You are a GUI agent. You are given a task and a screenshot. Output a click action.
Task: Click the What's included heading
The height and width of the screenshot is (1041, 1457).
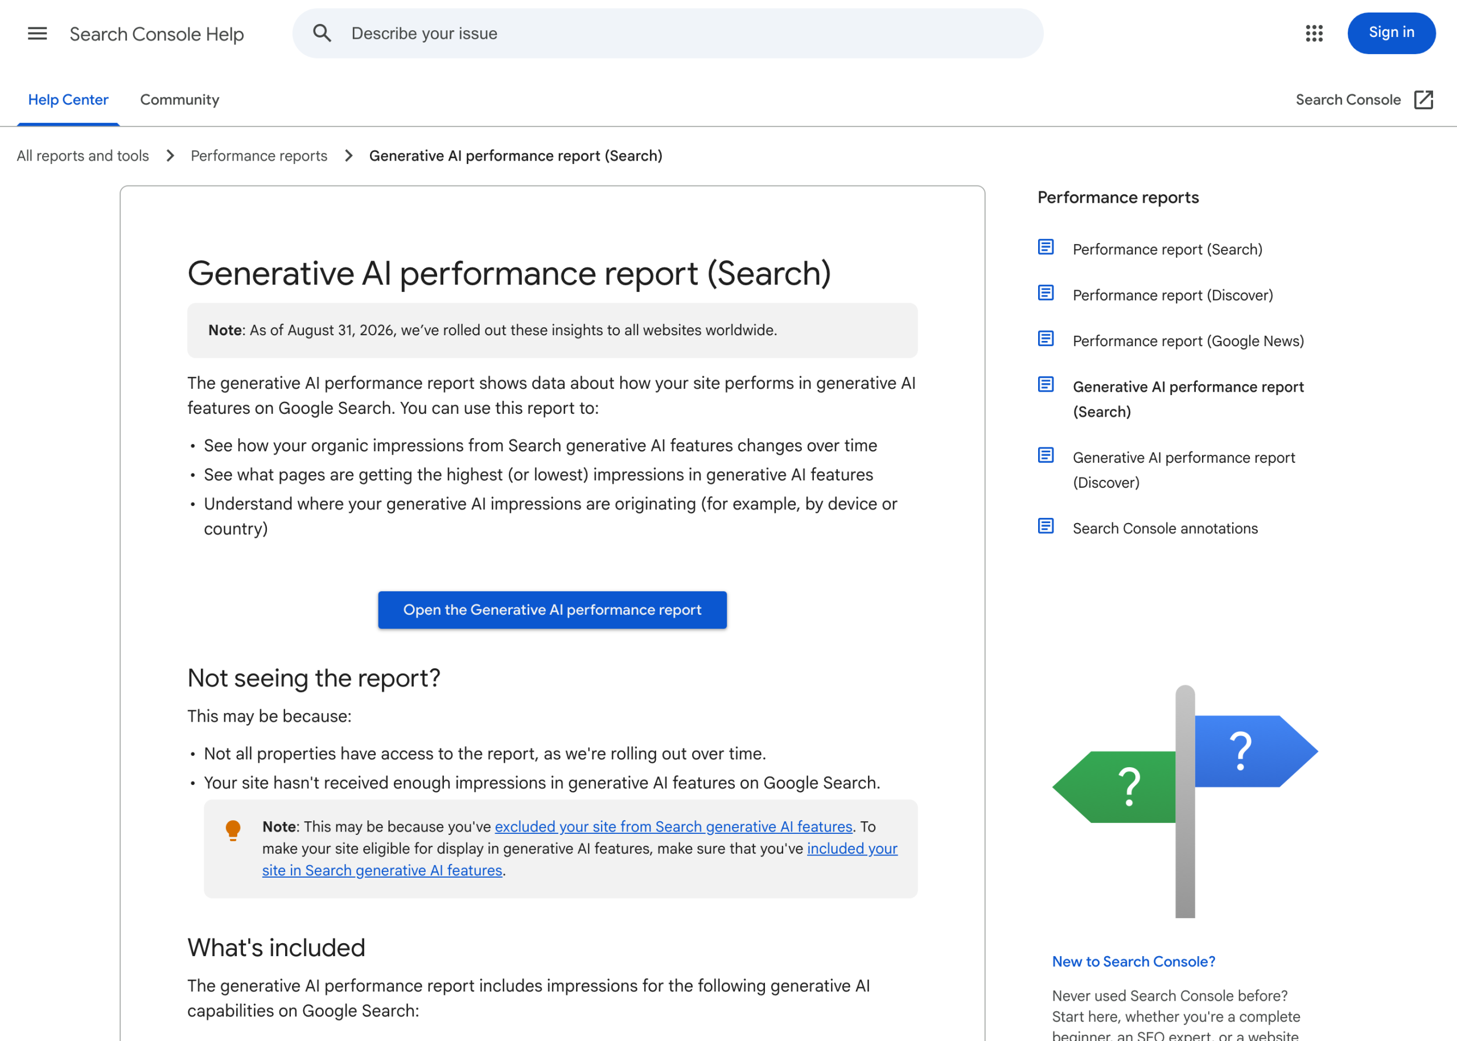point(276,948)
